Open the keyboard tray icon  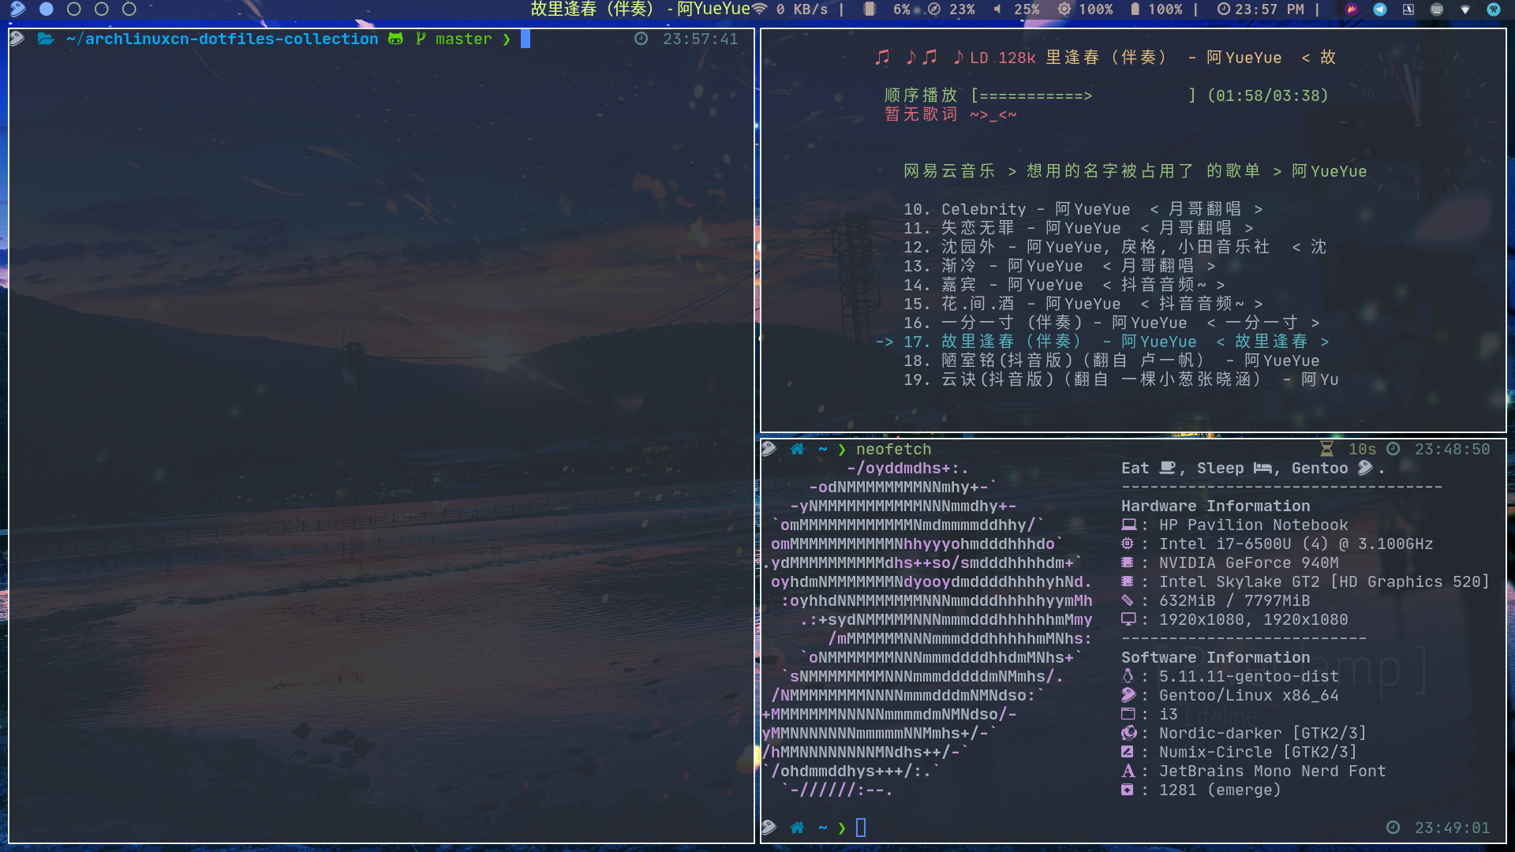pyautogui.click(x=1437, y=9)
